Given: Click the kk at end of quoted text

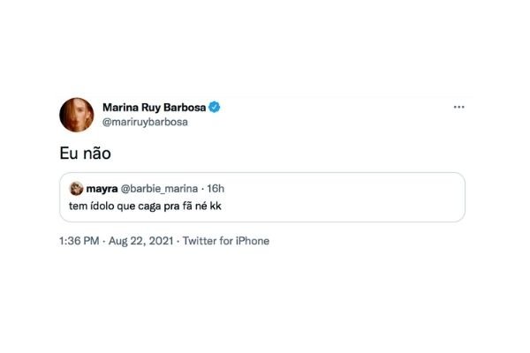Looking at the screenshot, I should pyautogui.click(x=216, y=206).
